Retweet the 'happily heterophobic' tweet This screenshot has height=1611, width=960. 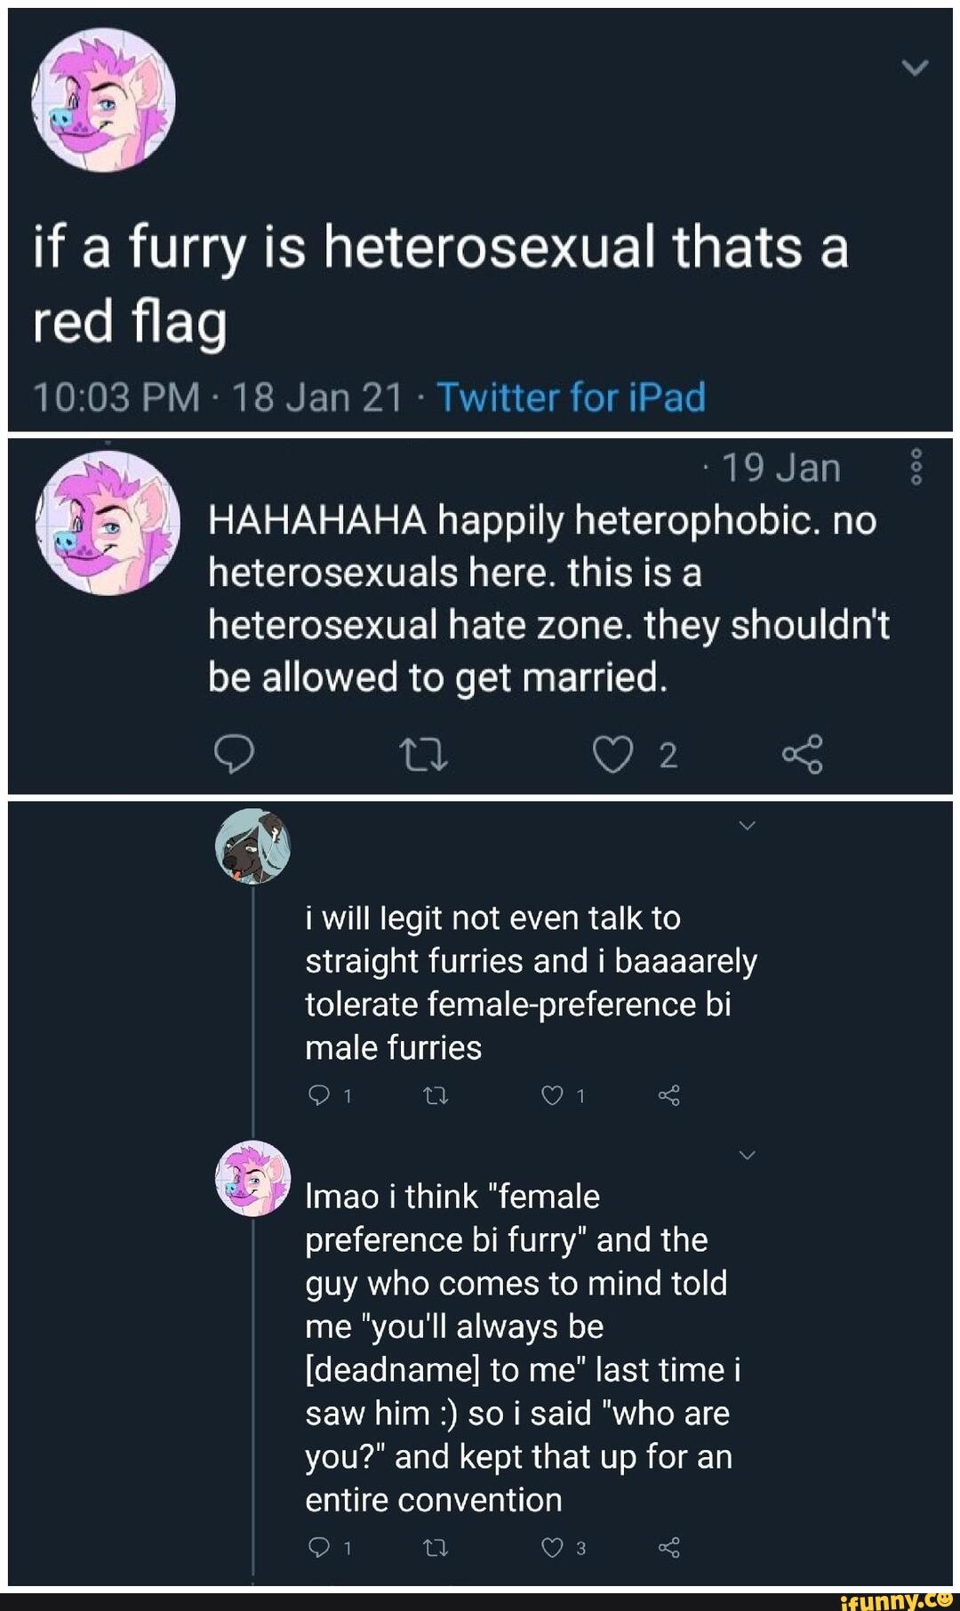point(424,755)
